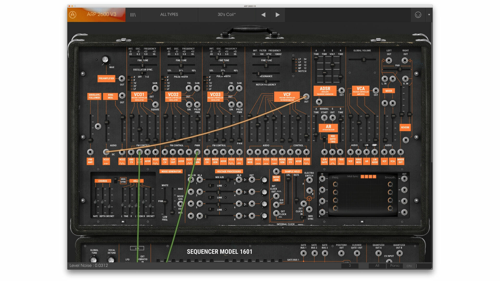Go to the previous preset arrow
Image resolution: width=500 pixels, height=281 pixels.
point(263,15)
